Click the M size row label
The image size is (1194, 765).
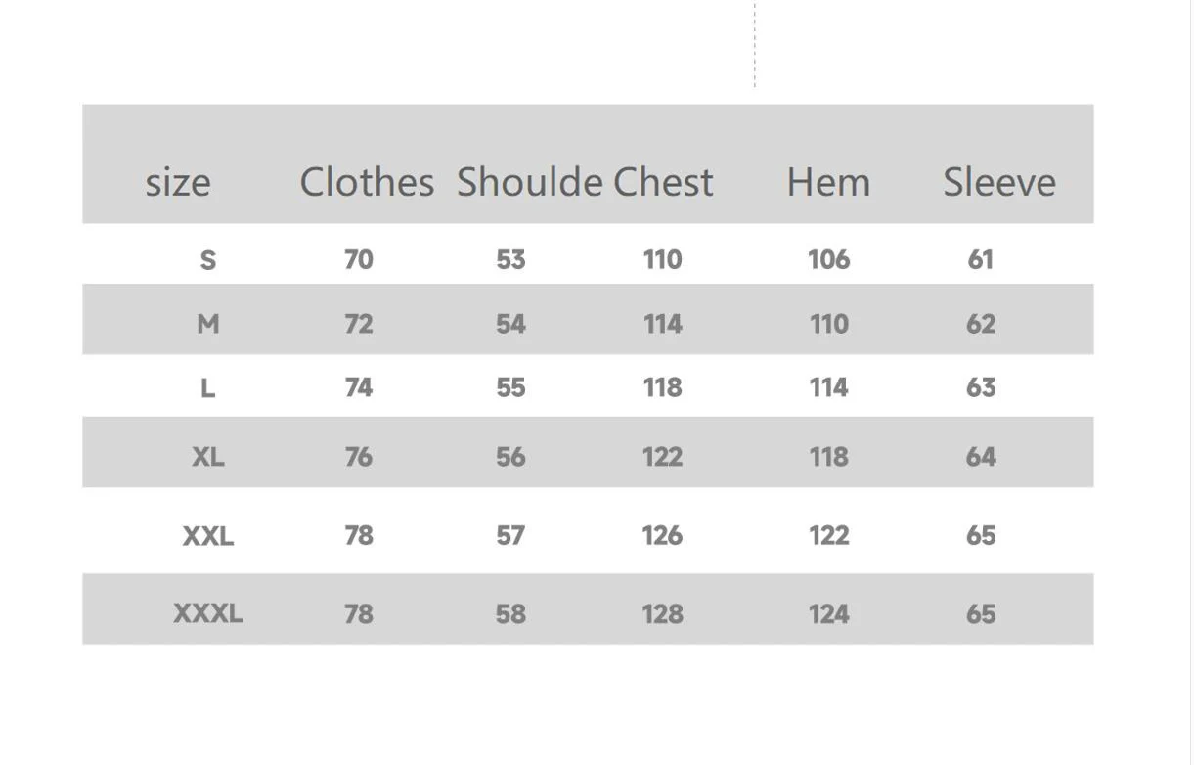pyautogui.click(x=207, y=324)
